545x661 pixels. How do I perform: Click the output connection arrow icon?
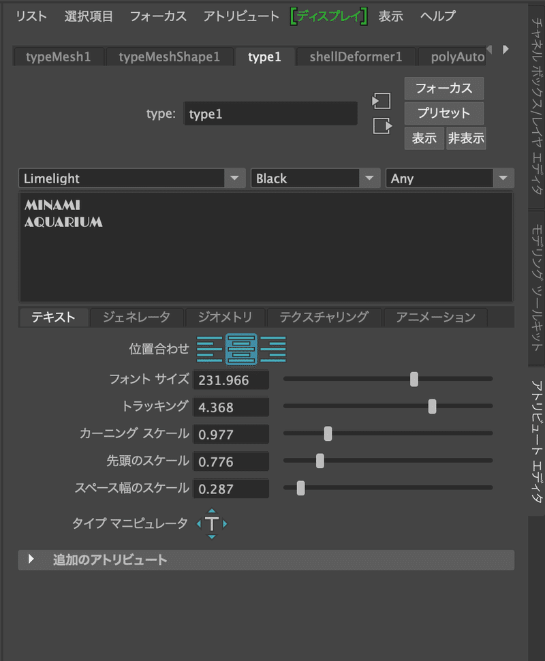[x=382, y=125]
